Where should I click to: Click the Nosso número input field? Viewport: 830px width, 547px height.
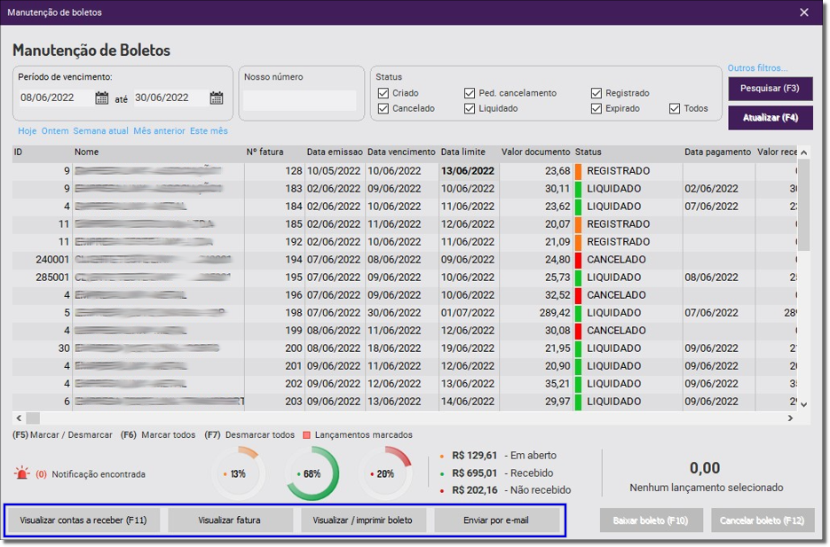click(x=300, y=100)
